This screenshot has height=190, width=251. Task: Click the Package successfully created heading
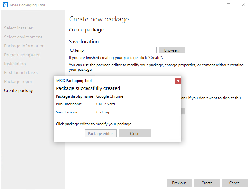click(x=88, y=88)
